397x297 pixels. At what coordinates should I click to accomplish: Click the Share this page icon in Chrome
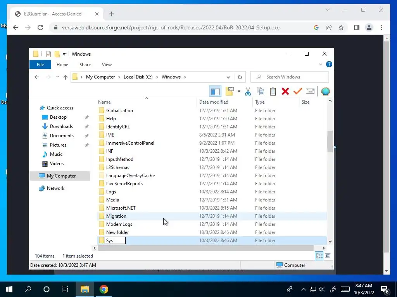click(x=329, y=27)
